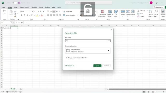Select the Formulas tab
This screenshot has height=93, width=166.
pos(34,7)
